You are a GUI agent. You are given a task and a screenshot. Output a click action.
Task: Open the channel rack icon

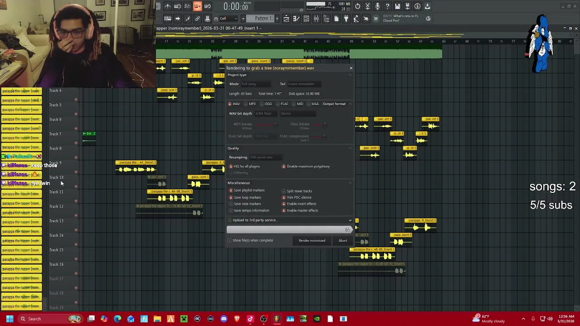[306, 19]
